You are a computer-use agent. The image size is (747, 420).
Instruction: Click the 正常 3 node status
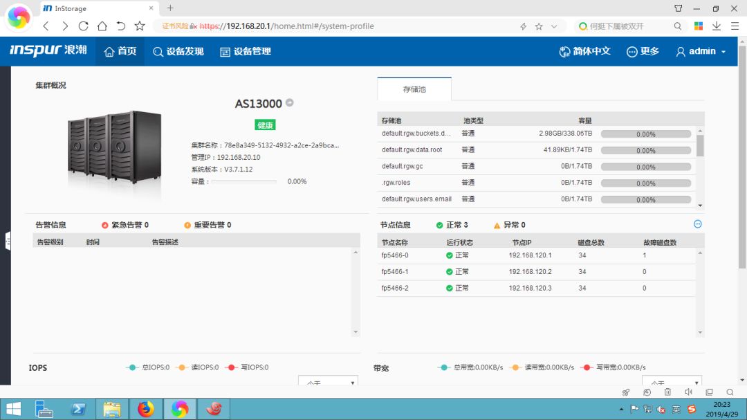coord(452,225)
